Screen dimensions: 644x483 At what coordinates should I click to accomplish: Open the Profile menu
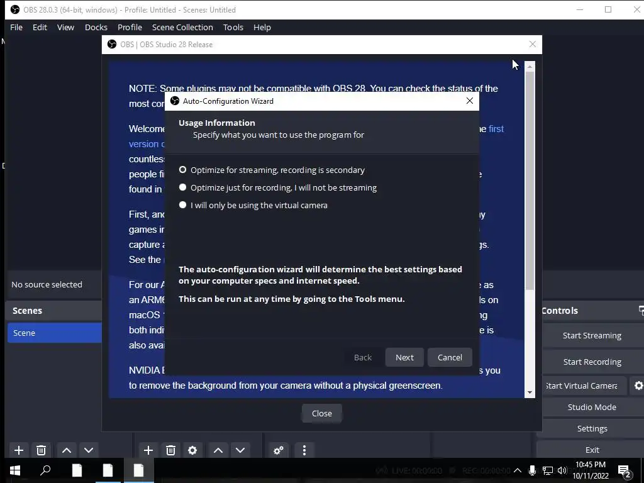[130, 27]
